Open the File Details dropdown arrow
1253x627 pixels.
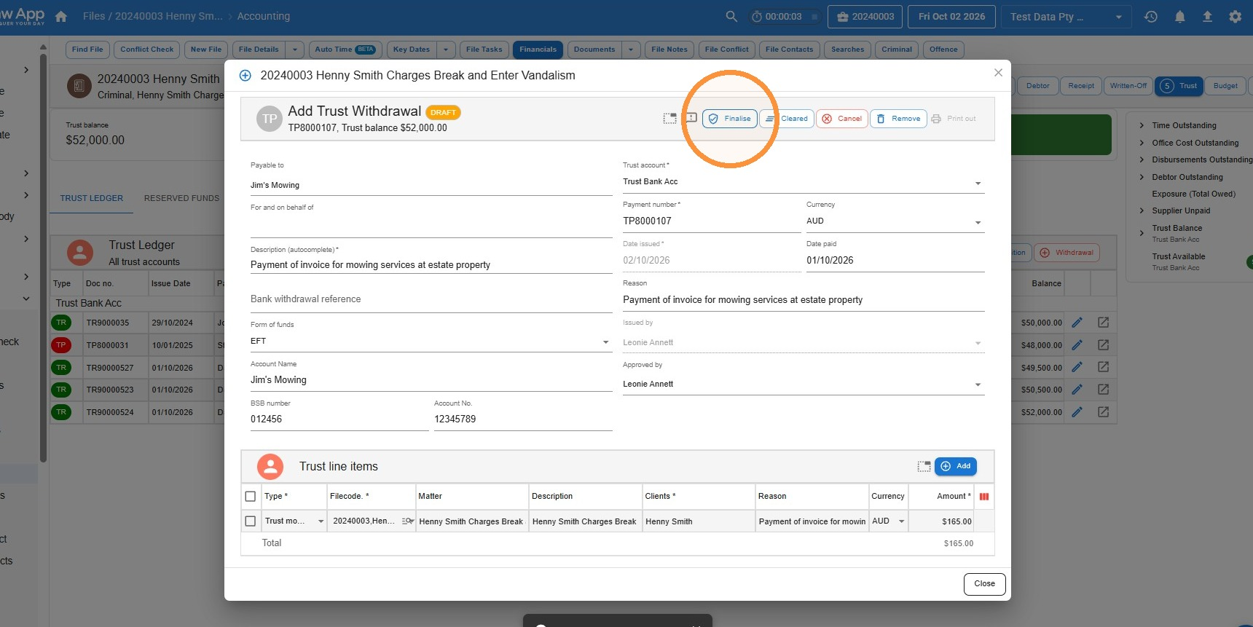pos(295,50)
